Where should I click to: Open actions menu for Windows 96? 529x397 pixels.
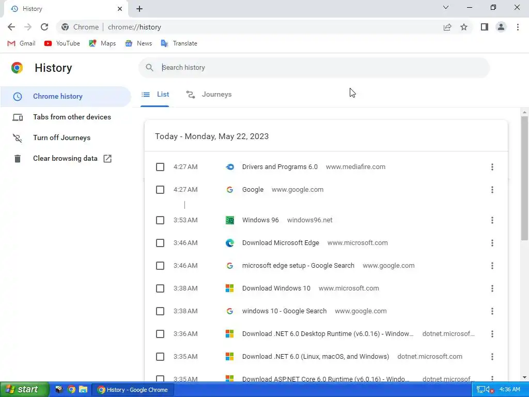[x=492, y=220]
